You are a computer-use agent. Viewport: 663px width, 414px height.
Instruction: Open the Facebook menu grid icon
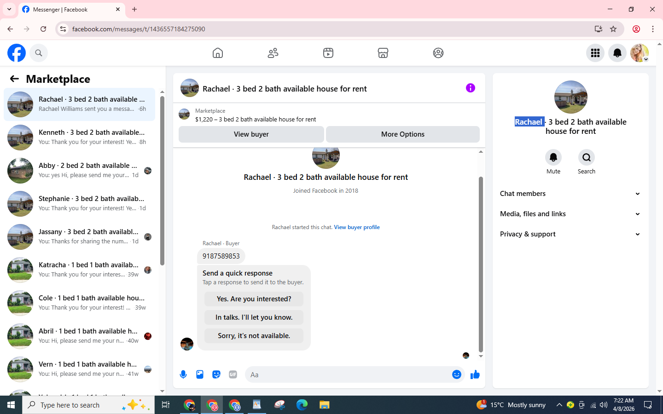click(595, 53)
